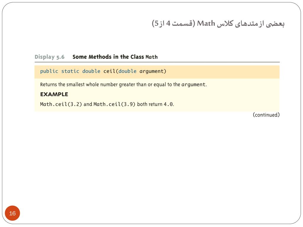This screenshot has width=303, height=227.
Task: Click the 'static' keyword in signature
Action: coord(70,71)
